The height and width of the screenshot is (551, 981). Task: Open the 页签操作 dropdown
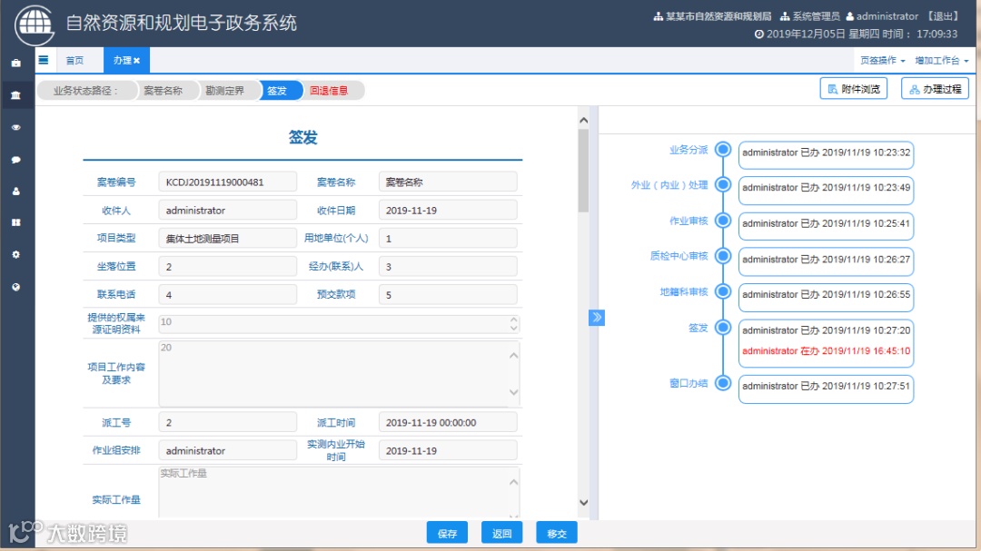tap(882, 61)
